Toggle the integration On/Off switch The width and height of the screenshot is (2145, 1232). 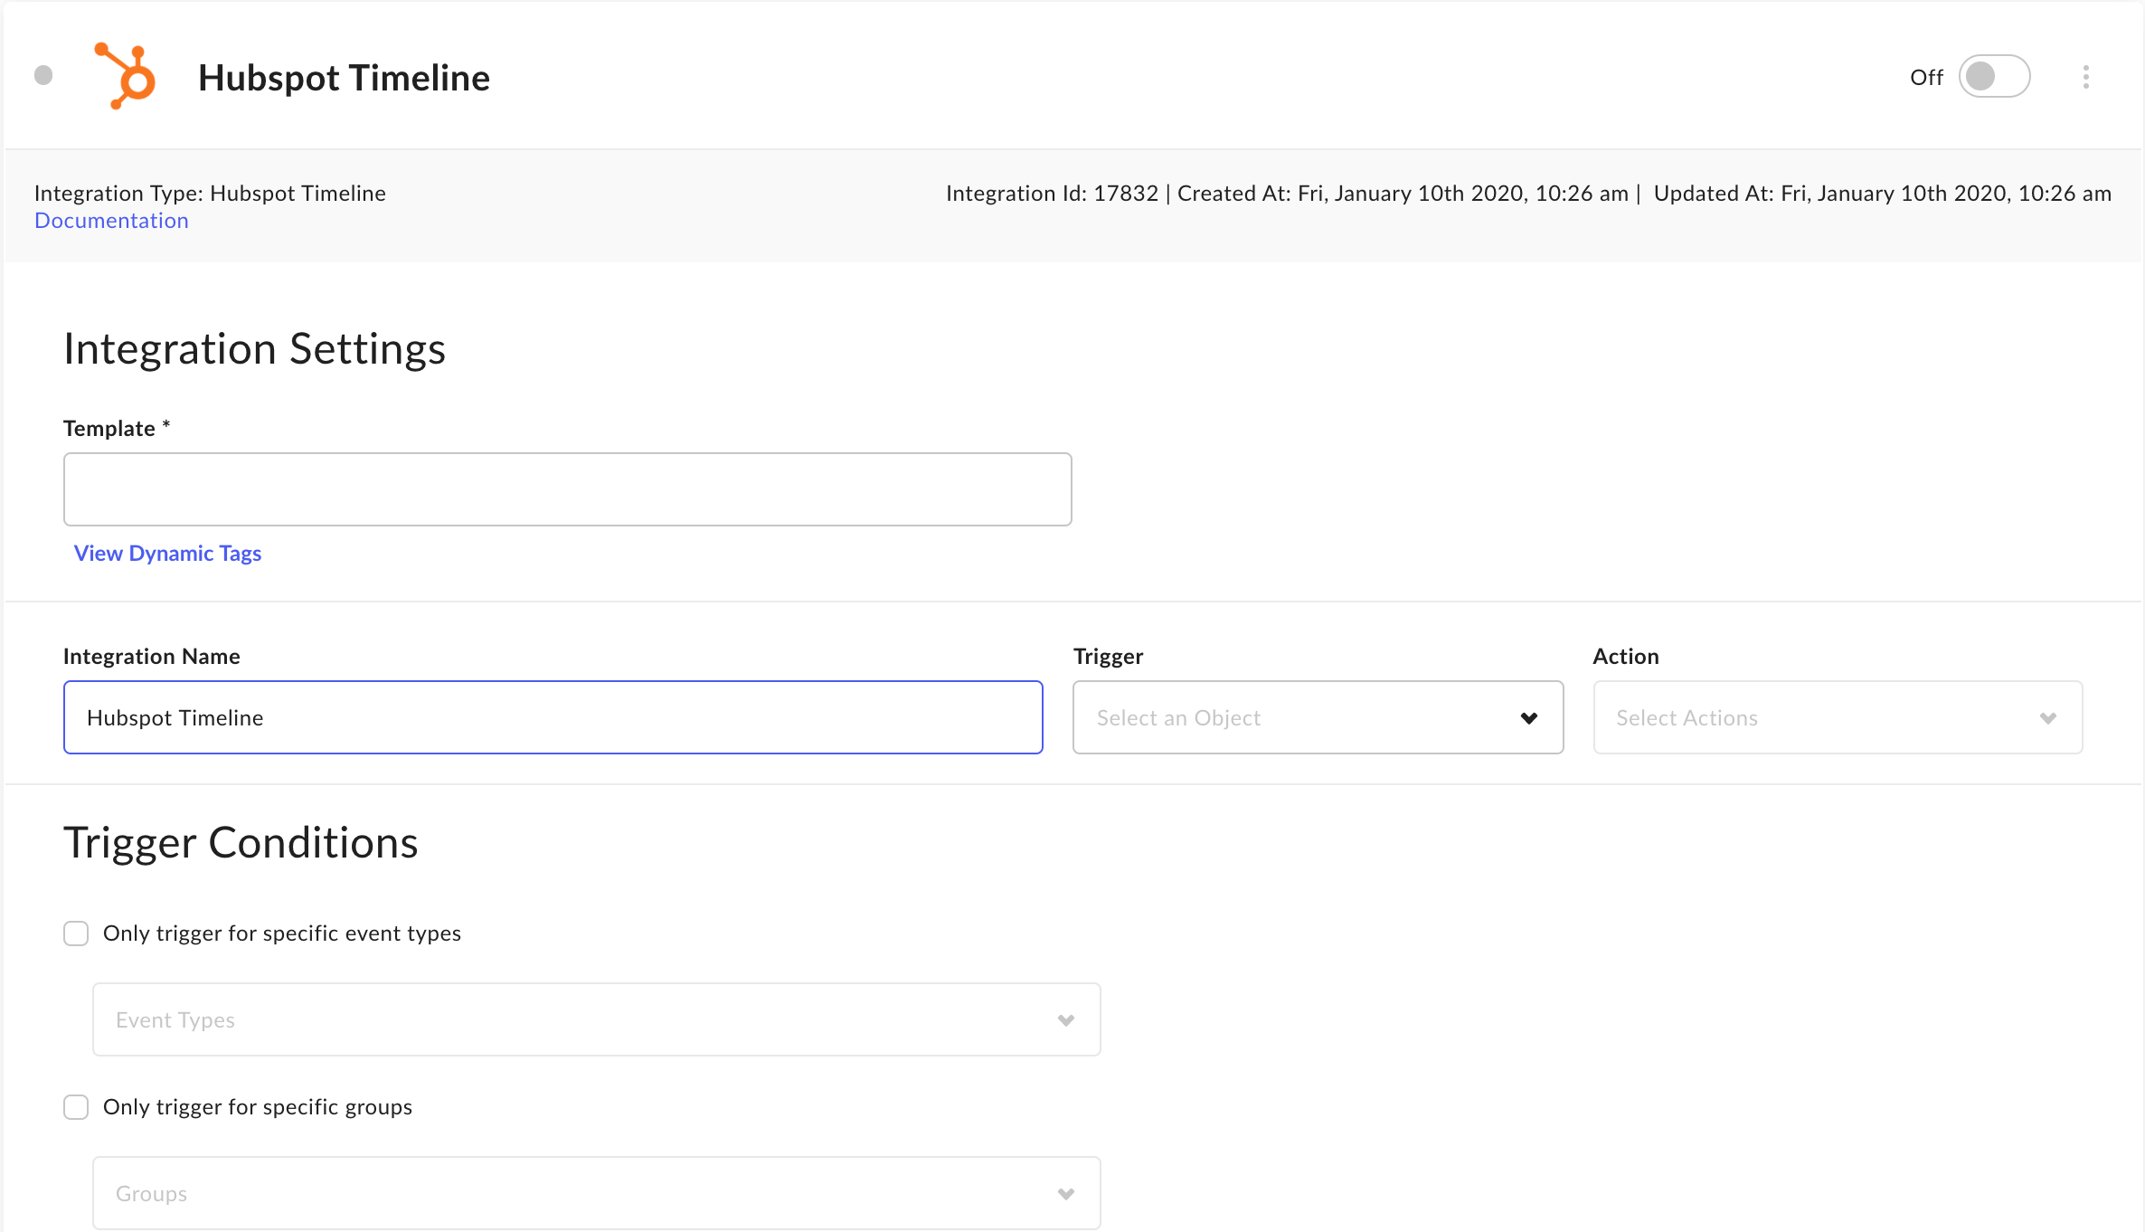click(1994, 76)
